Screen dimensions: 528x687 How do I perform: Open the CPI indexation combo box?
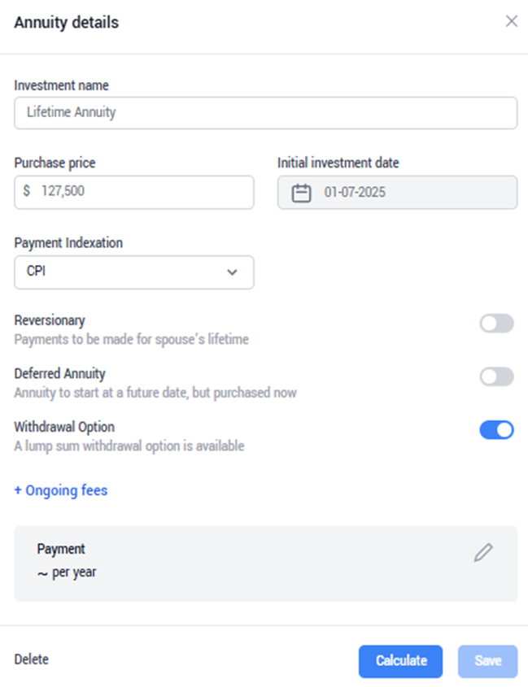[134, 272]
